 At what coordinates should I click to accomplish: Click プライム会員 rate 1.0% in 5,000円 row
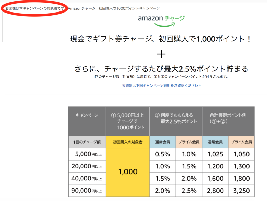click(189, 154)
